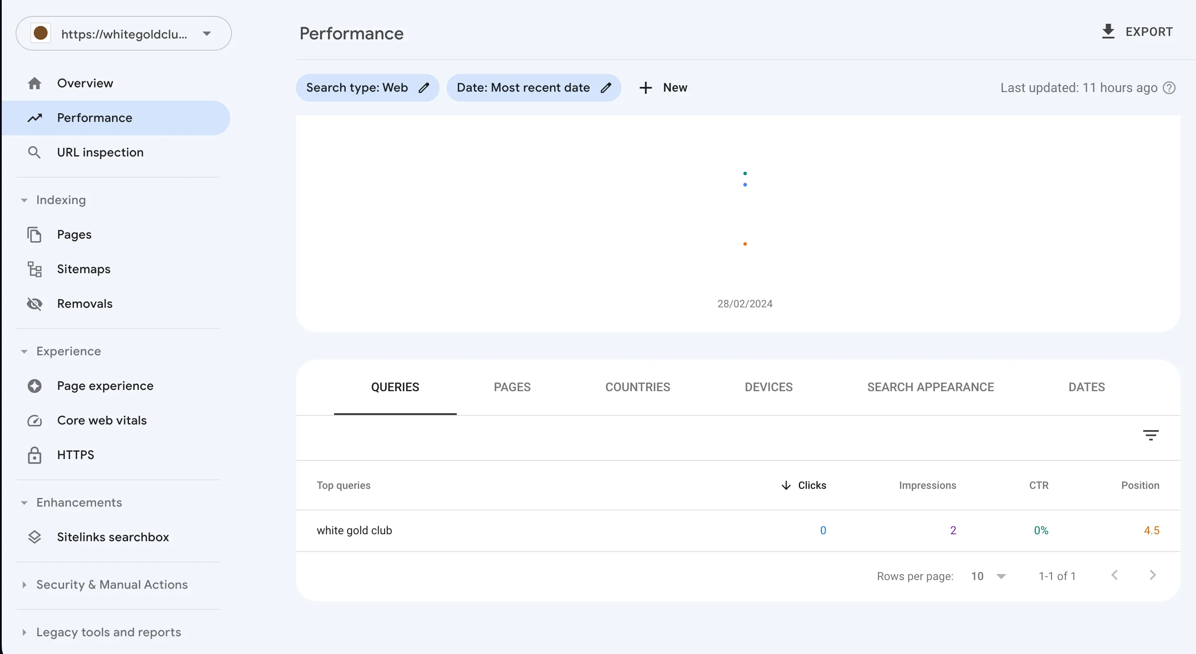Collapse the Enhancements section
The image size is (1196, 654).
(x=24, y=503)
